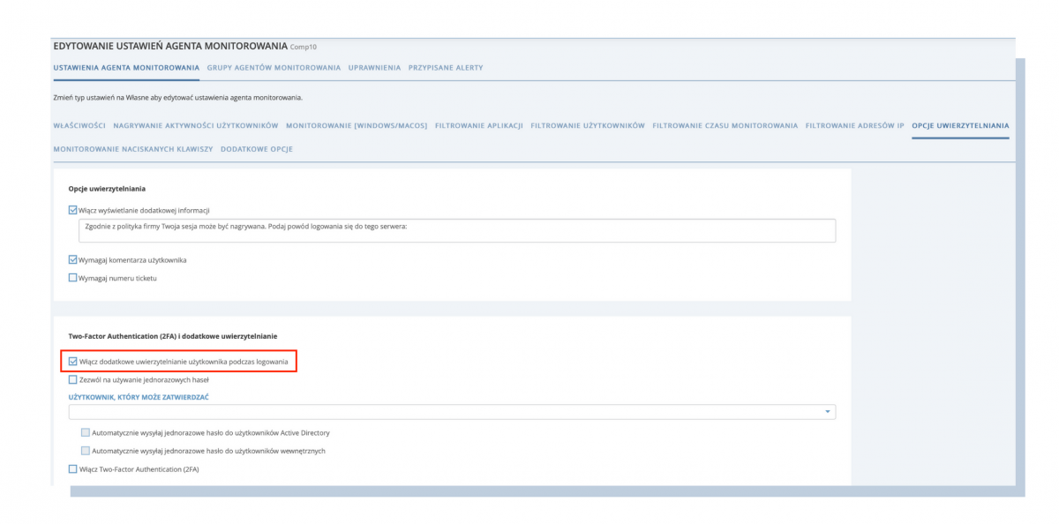Open Filtrowanie czasu monitorowania section
1059x524 pixels.
coord(725,126)
